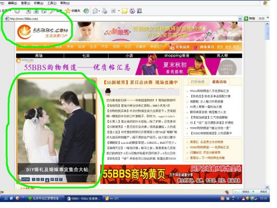Select the 商场 channel tab
This screenshot has height=208, width=277.
click(39, 55)
